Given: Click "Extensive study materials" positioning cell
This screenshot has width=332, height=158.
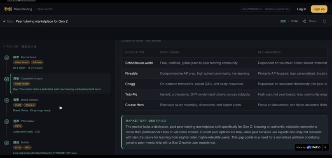Looking at the screenshot, I should (201, 105).
